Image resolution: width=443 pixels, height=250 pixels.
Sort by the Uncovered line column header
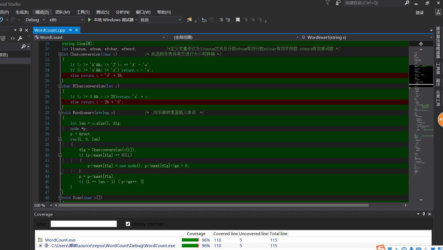253,234
